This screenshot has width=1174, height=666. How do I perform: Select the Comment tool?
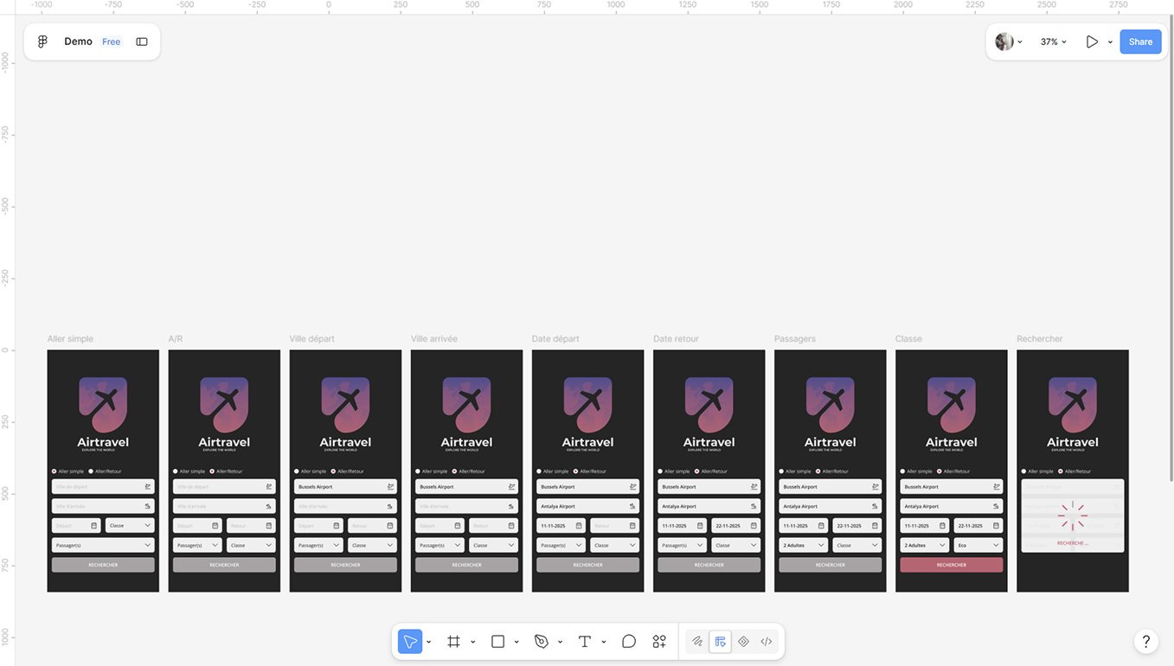(629, 642)
